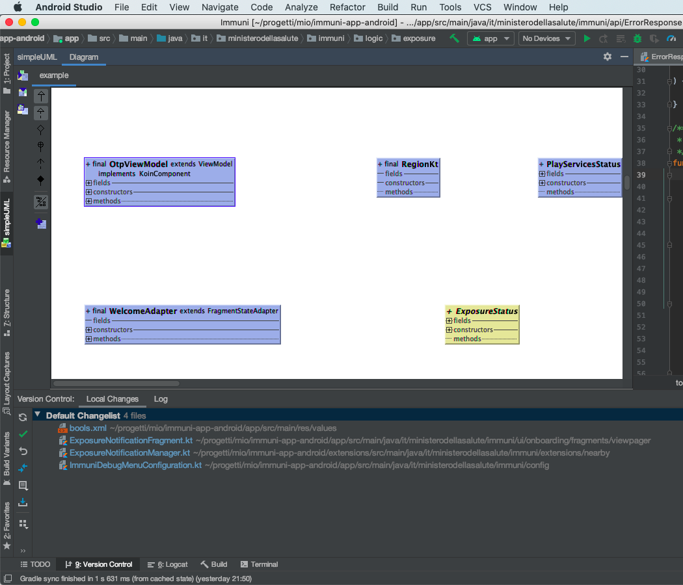This screenshot has width=683, height=585.
Task: Click the green checkmark Commit icon
Action: pyautogui.click(x=23, y=434)
